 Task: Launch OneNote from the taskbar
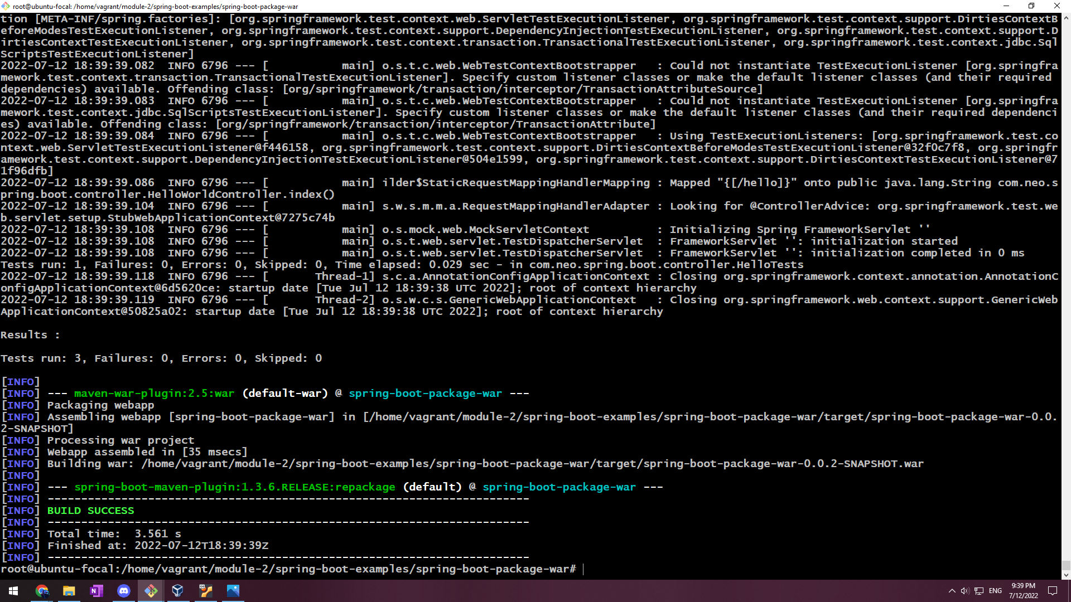click(97, 591)
